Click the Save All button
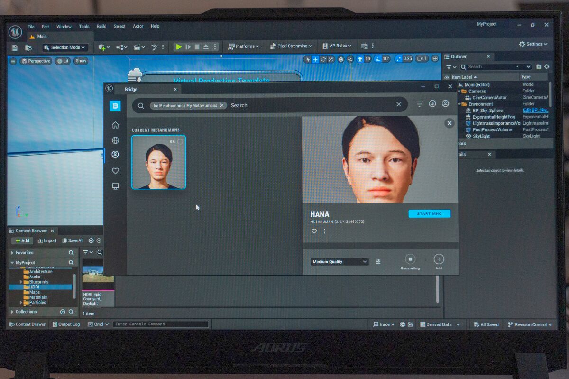 tap(73, 240)
